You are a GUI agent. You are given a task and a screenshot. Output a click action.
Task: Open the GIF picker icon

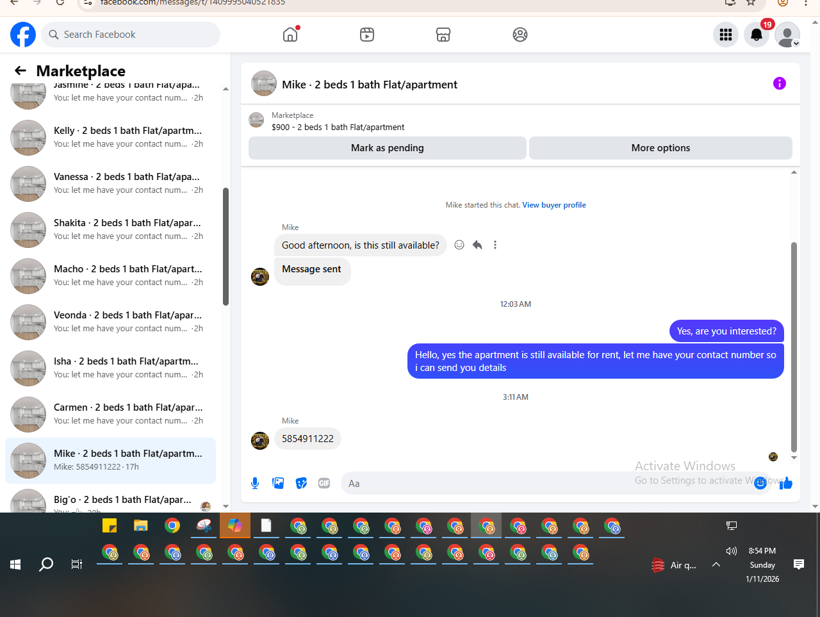tap(324, 483)
